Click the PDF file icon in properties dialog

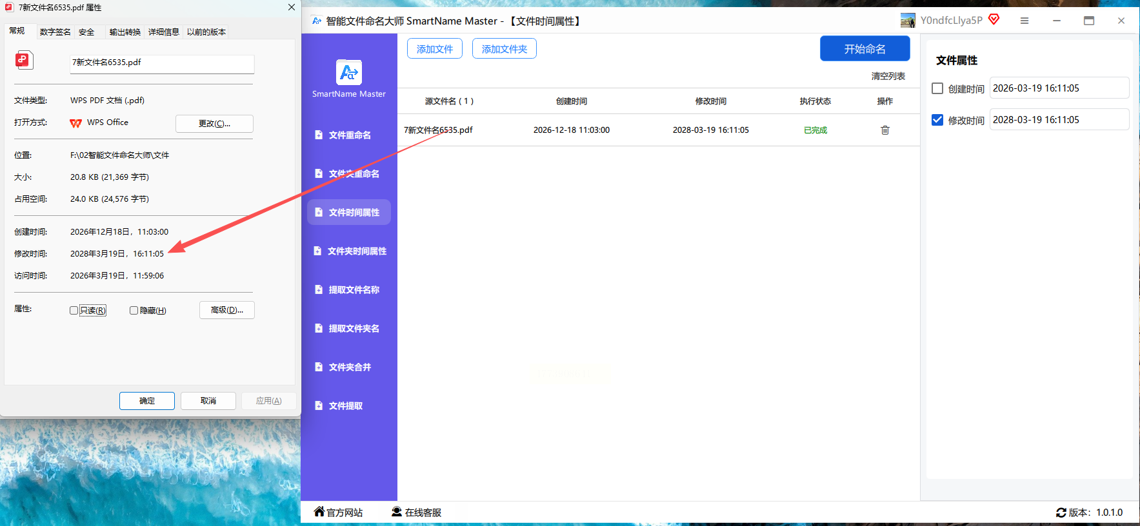(24, 60)
